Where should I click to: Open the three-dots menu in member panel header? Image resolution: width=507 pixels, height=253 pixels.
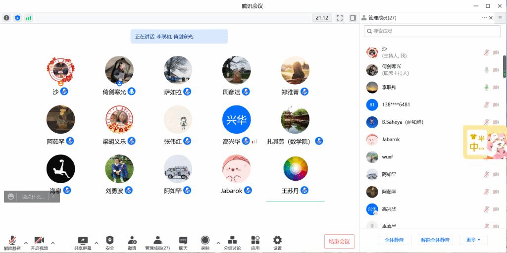[x=484, y=18]
